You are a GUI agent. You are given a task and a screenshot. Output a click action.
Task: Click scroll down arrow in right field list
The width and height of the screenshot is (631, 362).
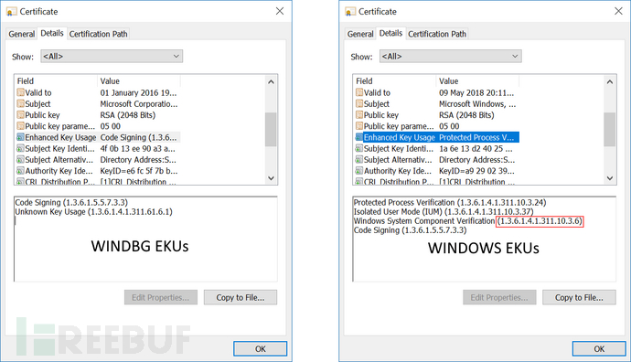[610, 177]
